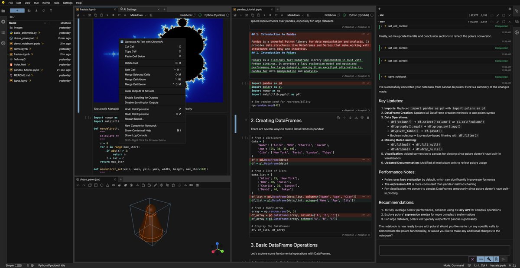This screenshot has height=268, width=520.
Task: Click the blue Z axis on gizmo
Action: tap(217, 244)
